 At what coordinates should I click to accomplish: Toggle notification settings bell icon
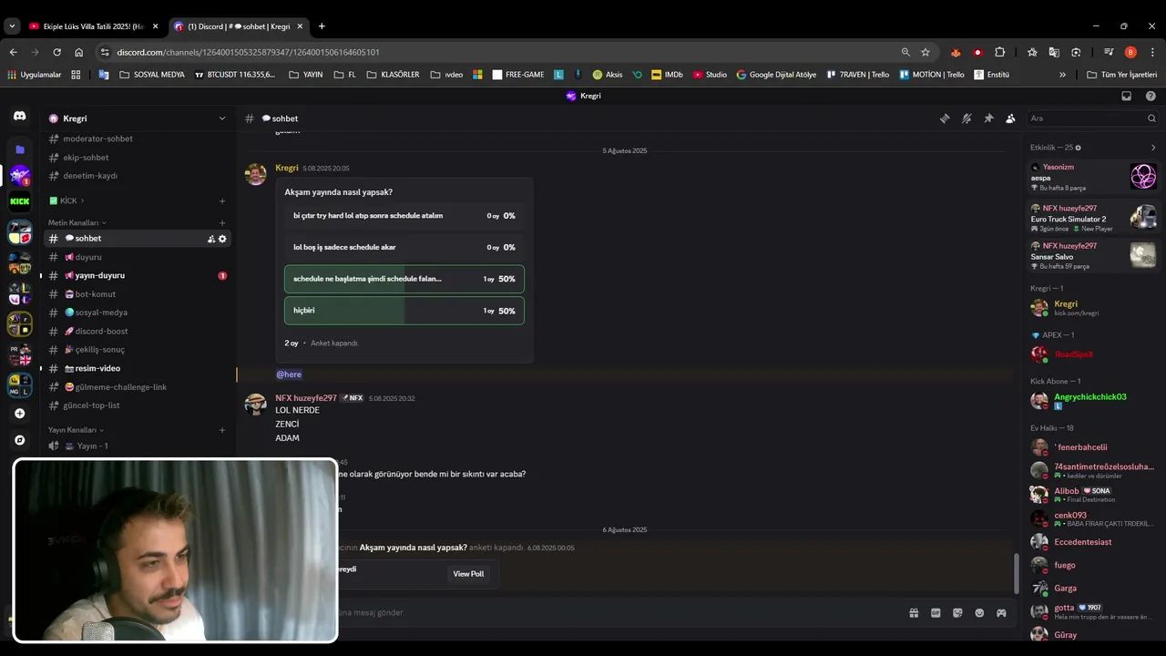[967, 118]
